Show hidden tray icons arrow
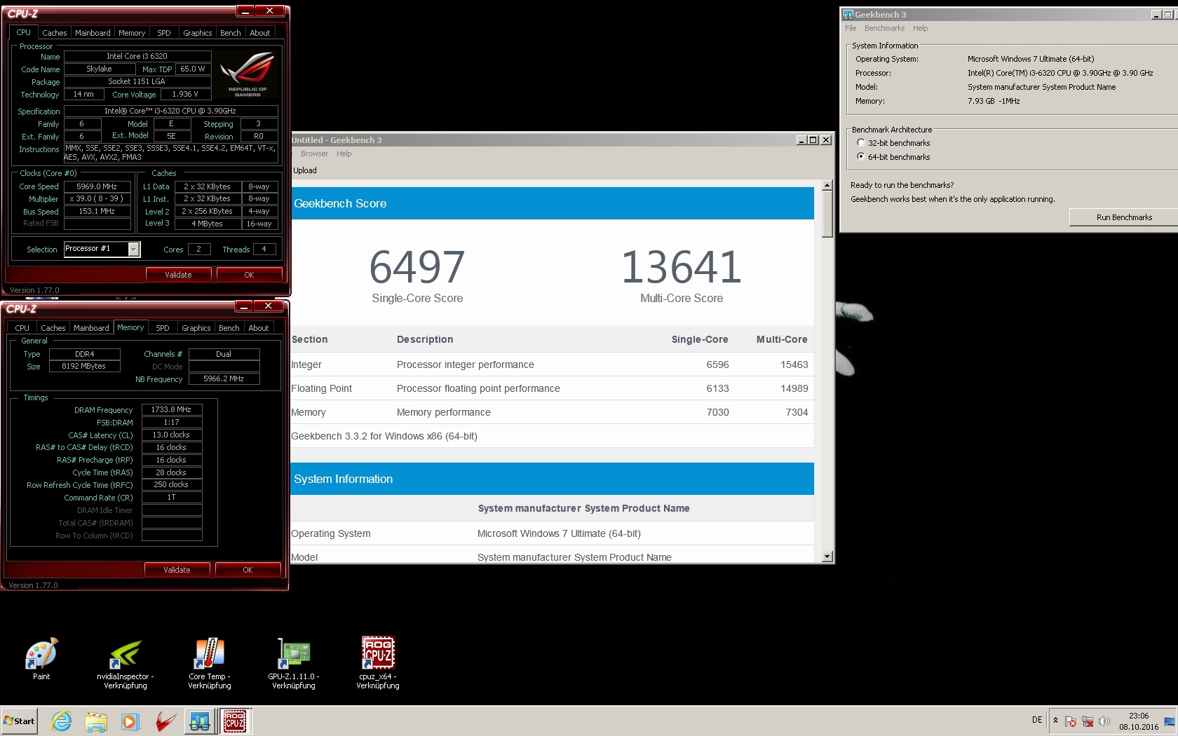Image resolution: width=1178 pixels, height=736 pixels. coord(1055,721)
